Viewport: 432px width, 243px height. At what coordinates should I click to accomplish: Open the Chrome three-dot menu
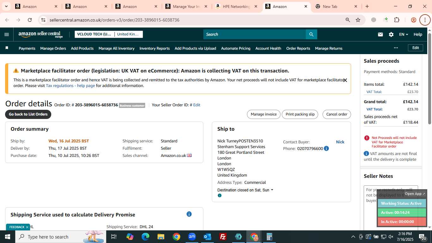coord(425,20)
